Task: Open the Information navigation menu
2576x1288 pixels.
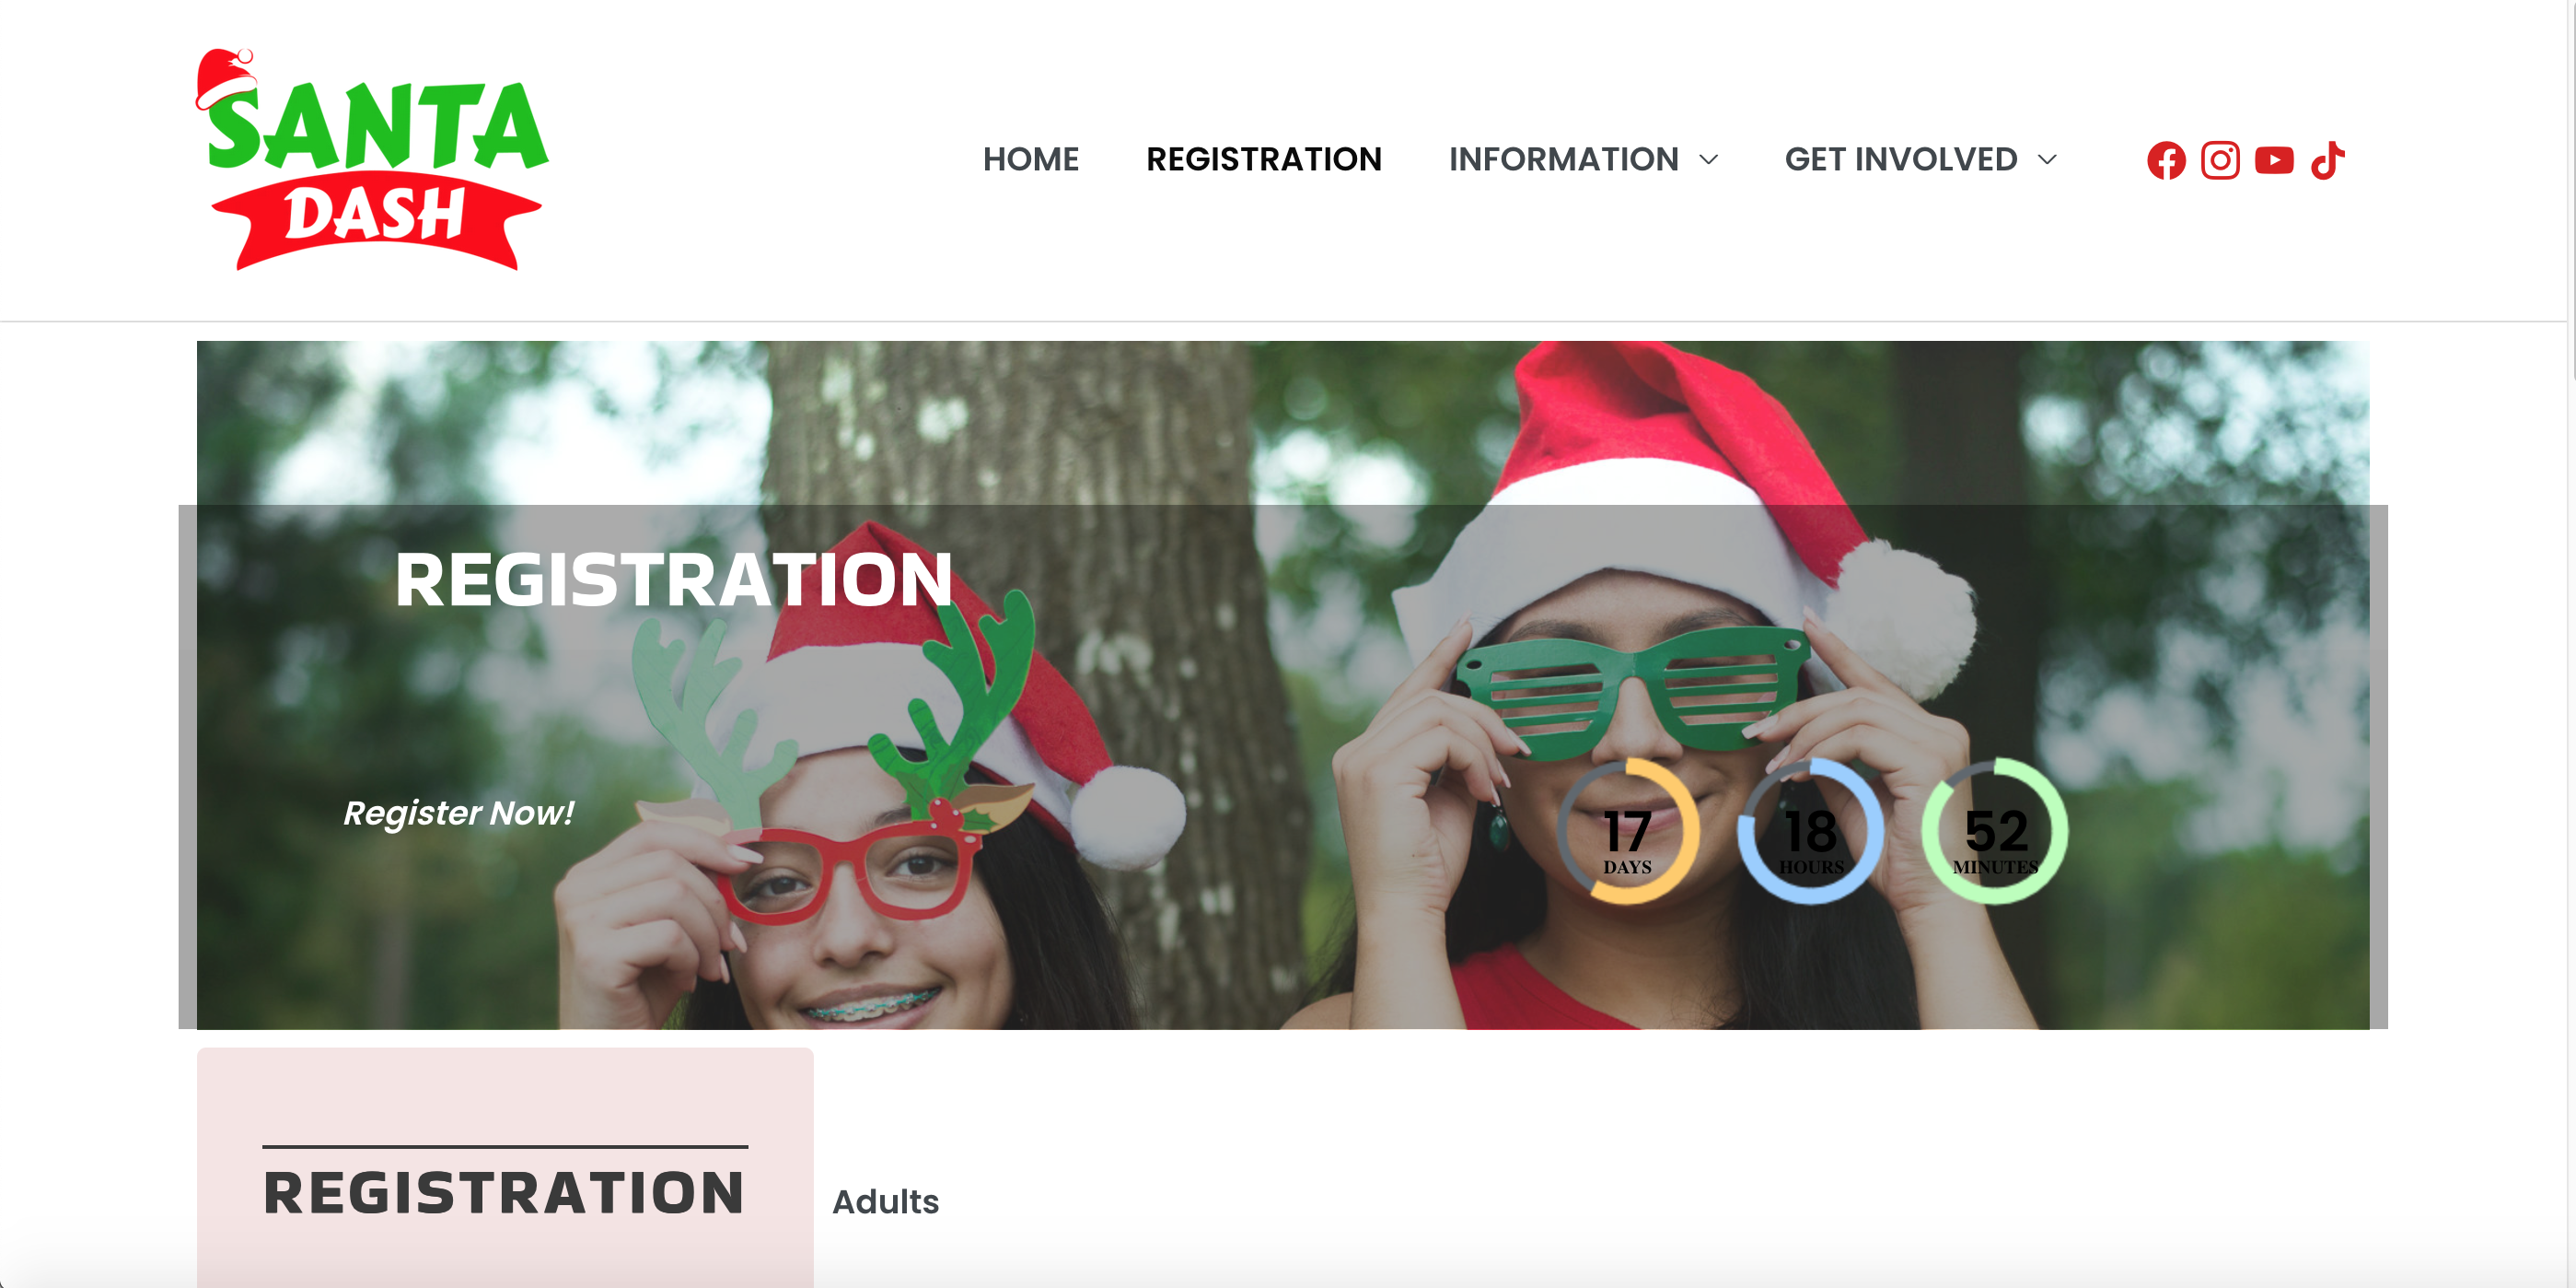Action: click(1563, 159)
